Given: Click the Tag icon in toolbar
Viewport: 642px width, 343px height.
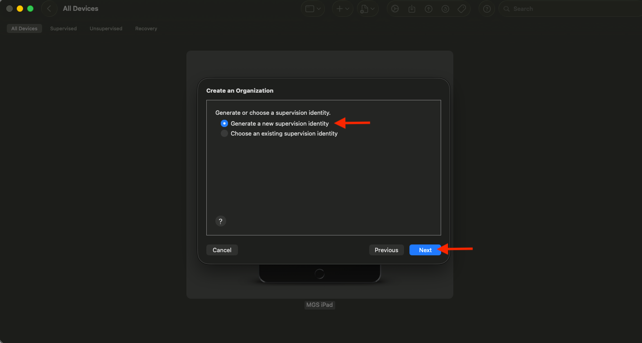Looking at the screenshot, I should click(x=462, y=9).
